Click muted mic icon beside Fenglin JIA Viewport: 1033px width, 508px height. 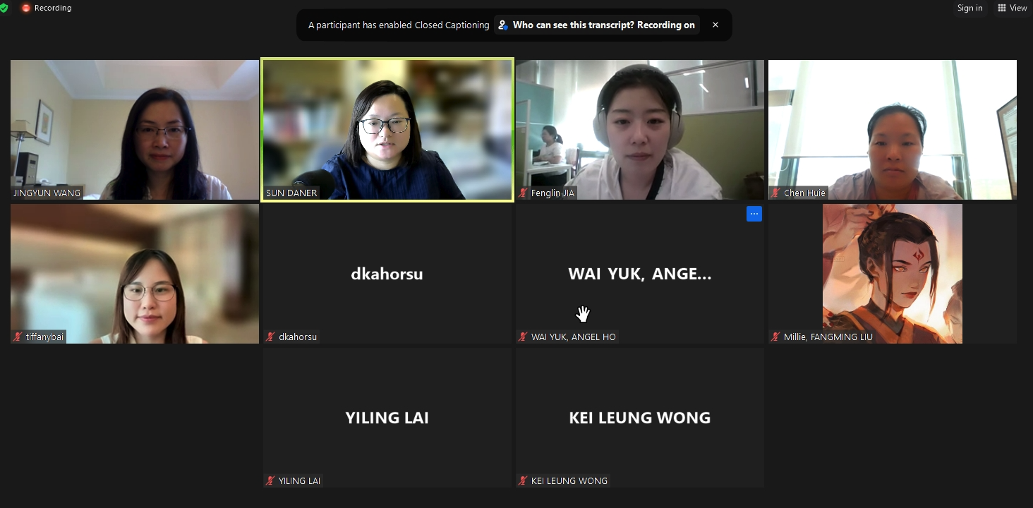pyautogui.click(x=524, y=193)
